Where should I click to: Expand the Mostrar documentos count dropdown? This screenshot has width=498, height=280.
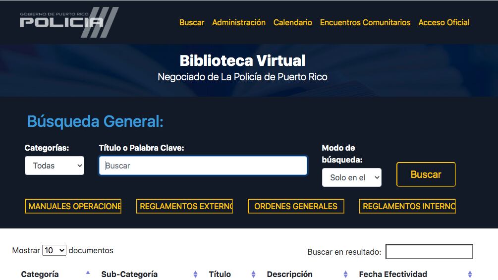click(x=55, y=251)
